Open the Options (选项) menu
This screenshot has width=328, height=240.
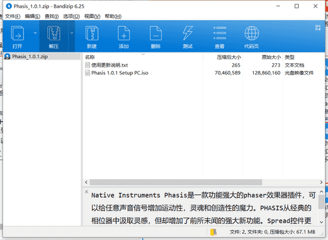coord(72,16)
